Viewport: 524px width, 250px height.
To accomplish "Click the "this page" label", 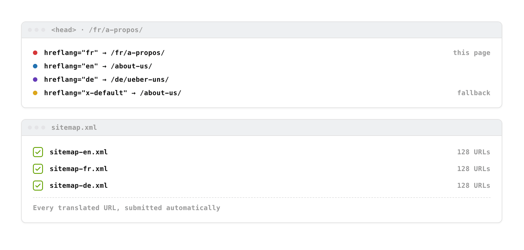I will tap(472, 53).
